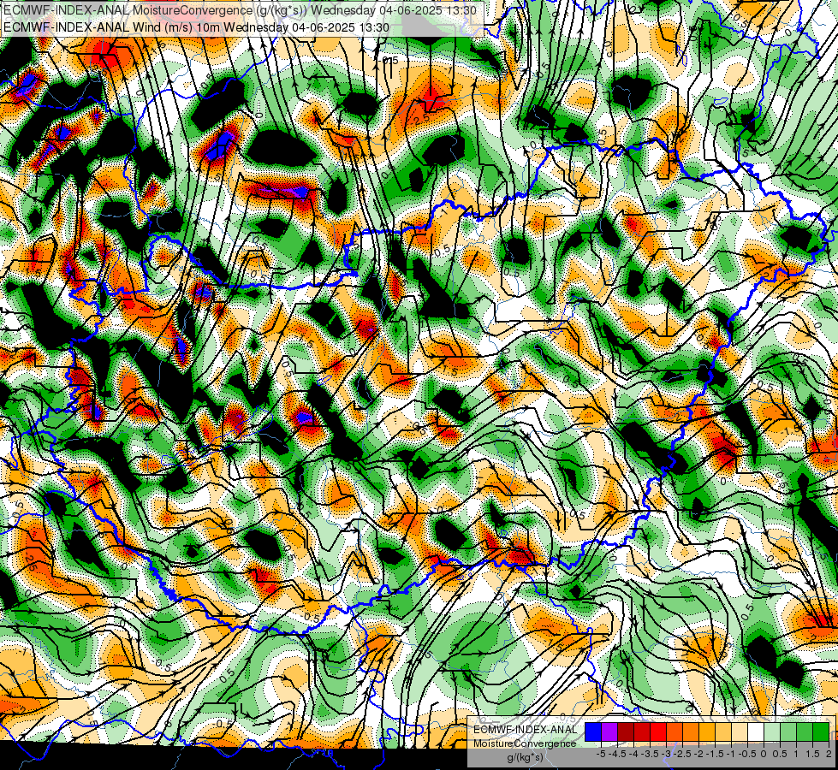This screenshot has height=770, width=838.
Task: Click the pale peach swatch (-1 to -0.5)
Action: [x=740, y=732]
